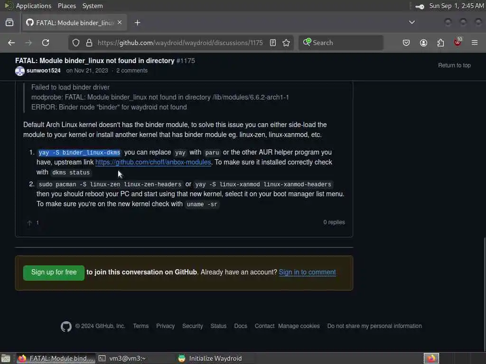
Task: Click the 0 replies text
Action: click(334, 222)
